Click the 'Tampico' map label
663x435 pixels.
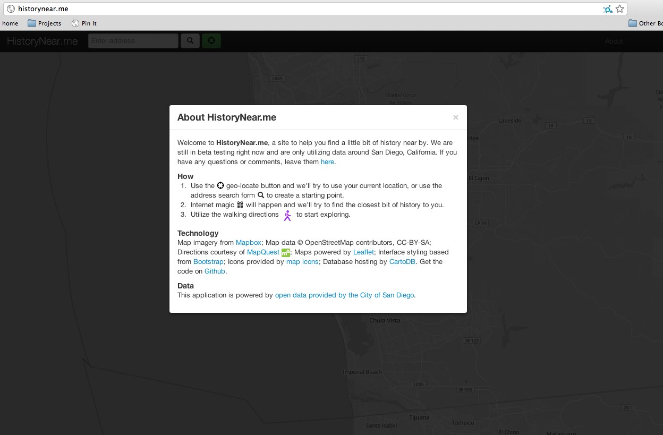pos(463,423)
